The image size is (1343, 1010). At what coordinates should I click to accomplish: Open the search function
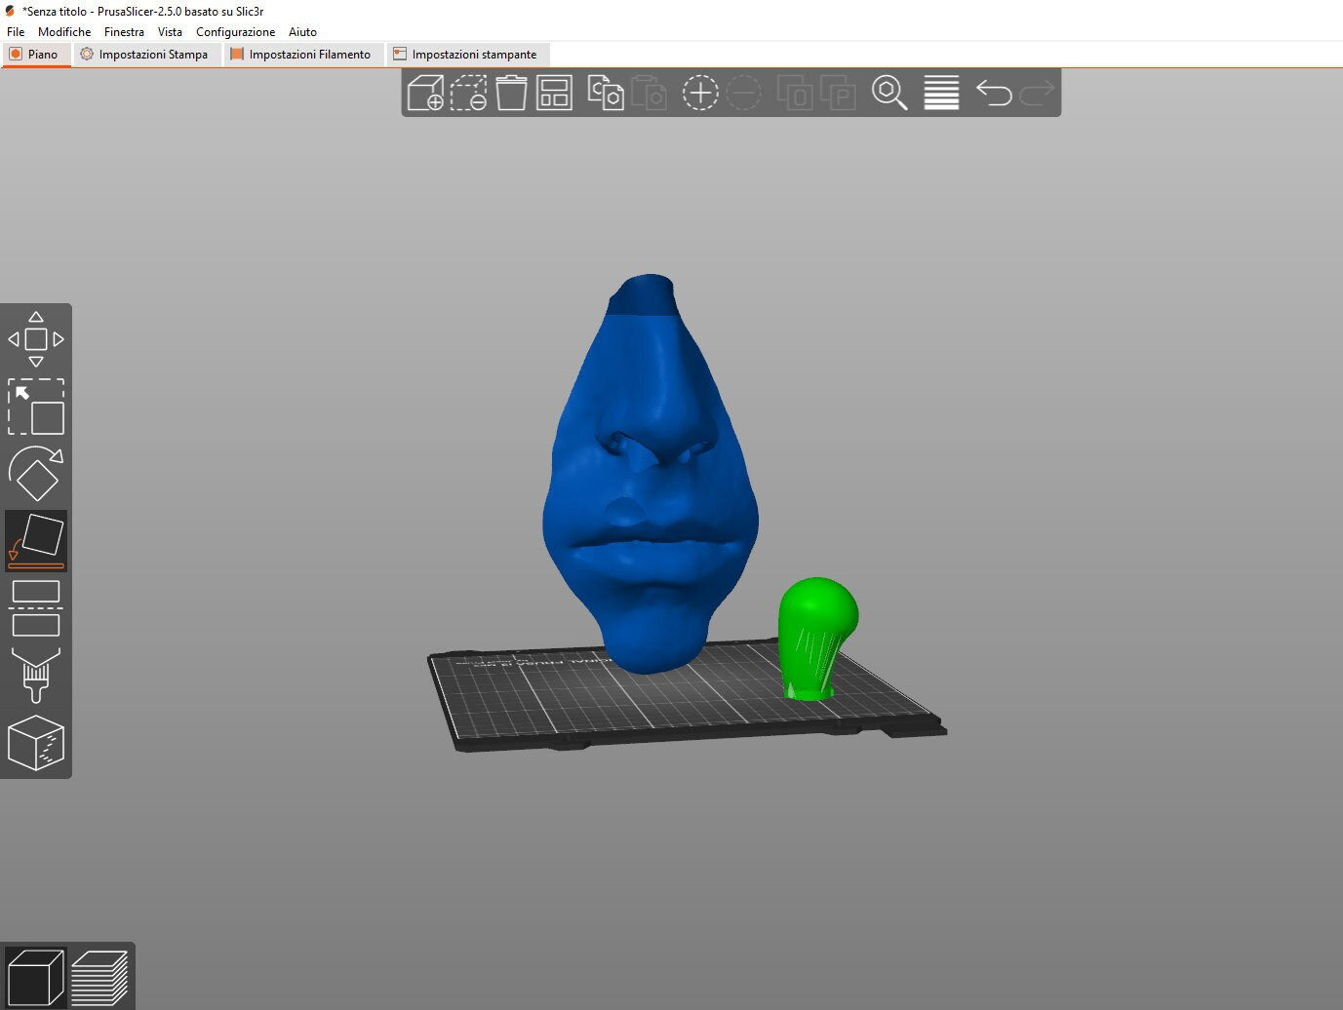pyautogui.click(x=890, y=93)
